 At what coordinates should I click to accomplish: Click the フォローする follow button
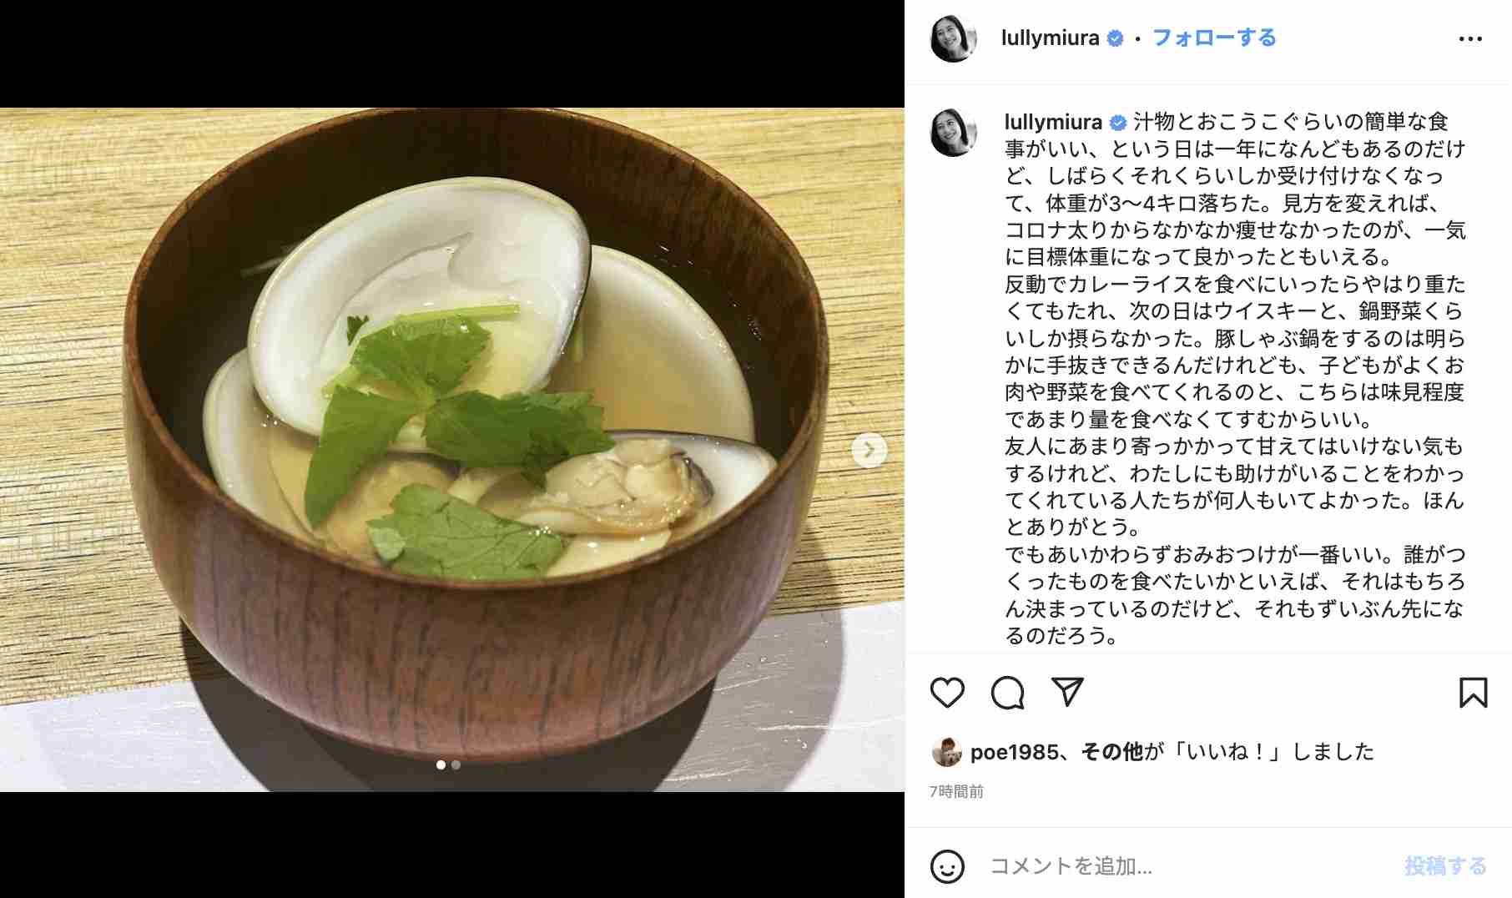coord(1214,38)
